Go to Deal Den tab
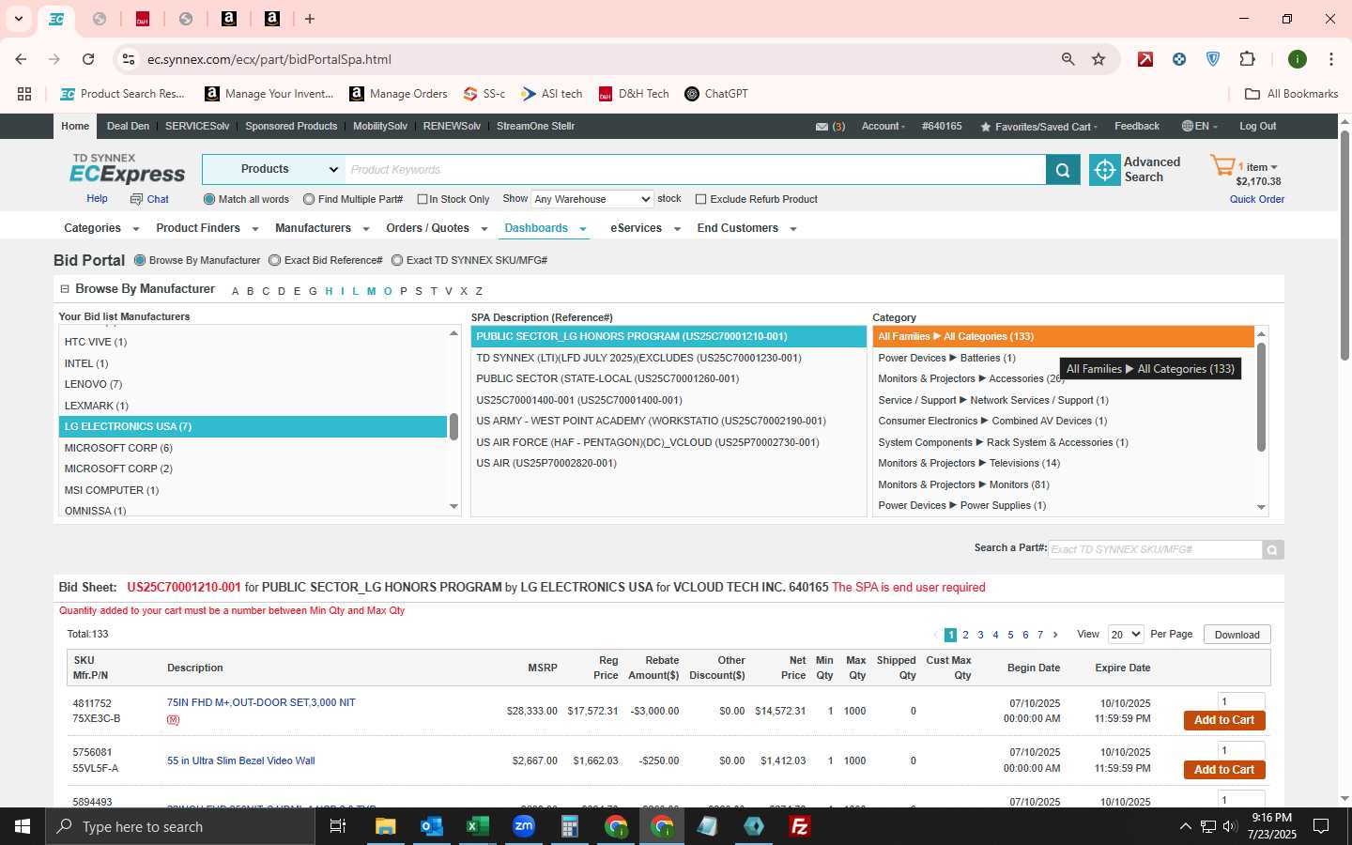Image resolution: width=1352 pixels, height=845 pixels. coord(128,127)
